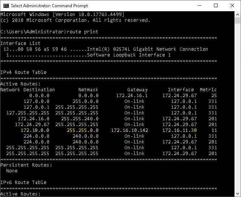
Task: Click the window title text 'Select Administrator: Command Prompt'
Action: tap(50, 6)
